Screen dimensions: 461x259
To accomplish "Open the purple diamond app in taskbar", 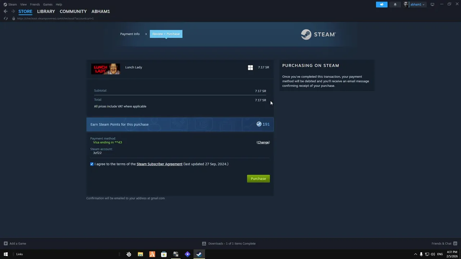I will pyautogui.click(x=187, y=254).
